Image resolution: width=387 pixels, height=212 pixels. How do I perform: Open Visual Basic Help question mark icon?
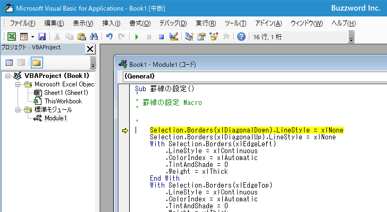(x=241, y=37)
